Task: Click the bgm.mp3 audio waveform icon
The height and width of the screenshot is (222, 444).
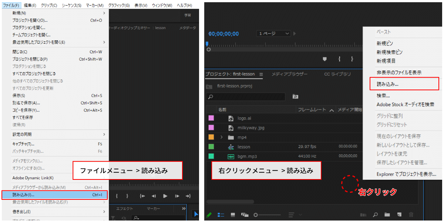Action: coord(231,157)
